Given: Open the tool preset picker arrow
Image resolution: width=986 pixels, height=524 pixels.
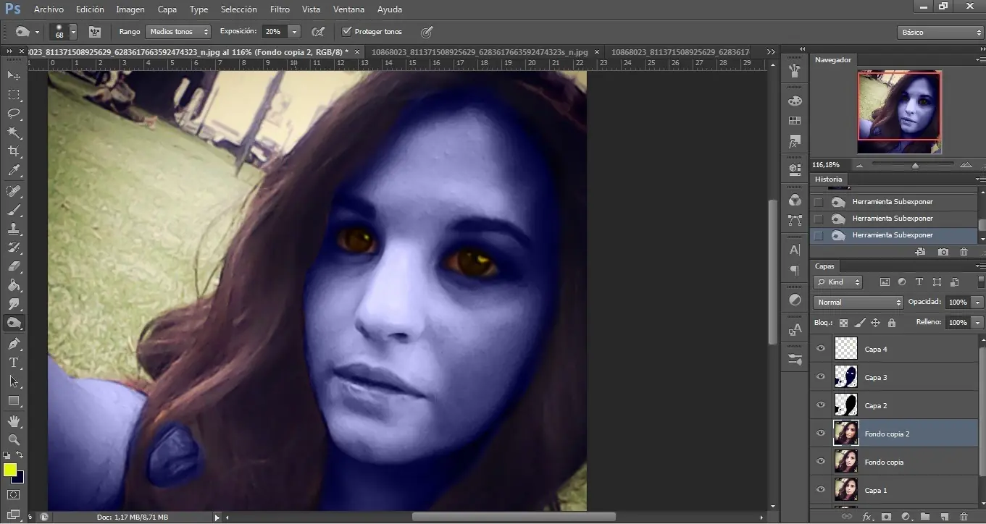Looking at the screenshot, I should coord(37,32).
